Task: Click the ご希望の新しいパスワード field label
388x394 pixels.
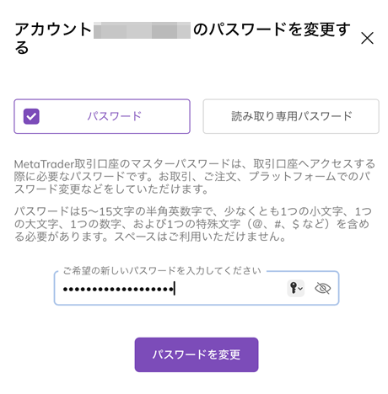Action: click(162, 271)
